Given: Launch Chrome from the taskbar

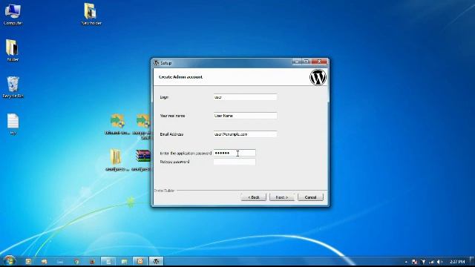Looking at the screenshot, I should tap(76, 261).
